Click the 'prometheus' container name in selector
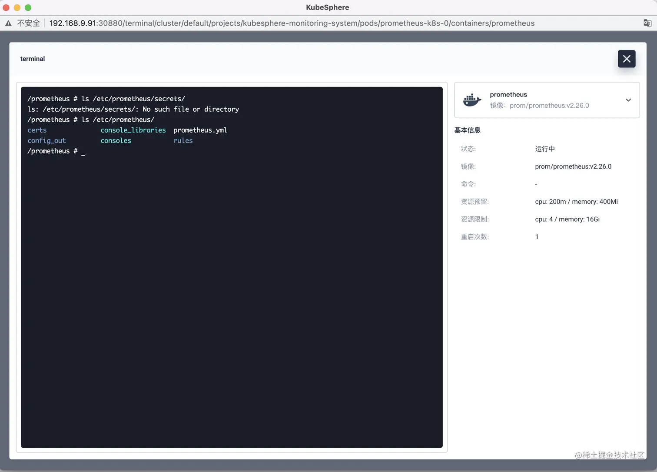 pos(508,94)
